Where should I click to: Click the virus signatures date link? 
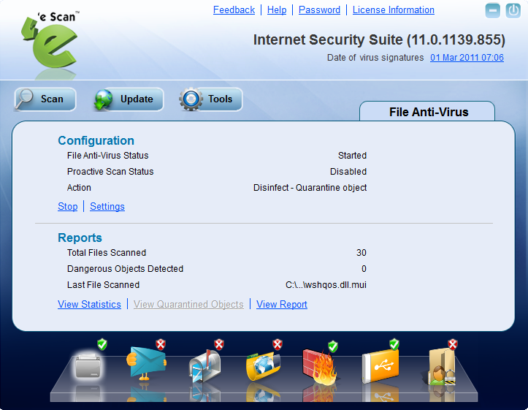pos(467,58)
